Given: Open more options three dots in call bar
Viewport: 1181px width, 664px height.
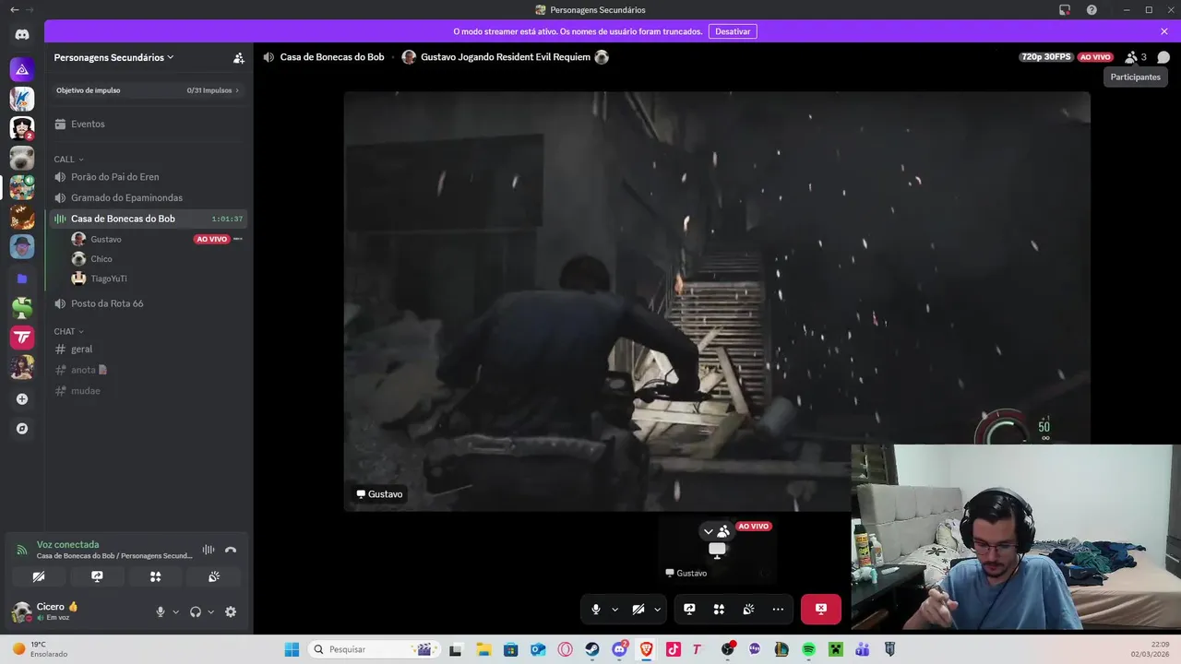Looking at the screenshot, I should [x=778, y=610].
